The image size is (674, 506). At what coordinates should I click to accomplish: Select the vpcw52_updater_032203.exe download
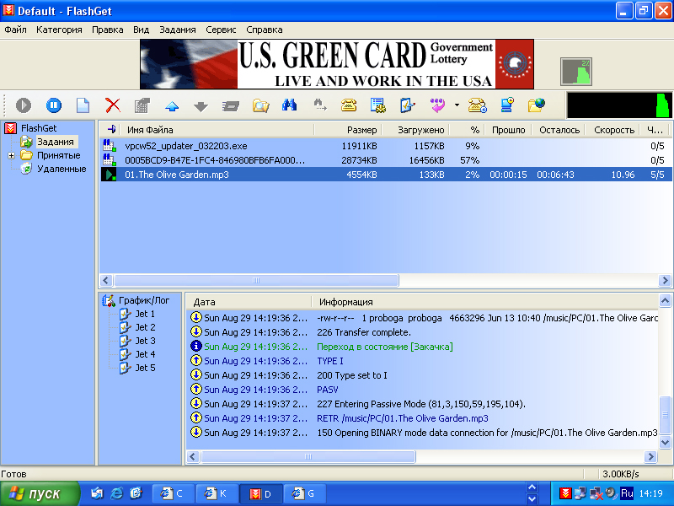386,146
